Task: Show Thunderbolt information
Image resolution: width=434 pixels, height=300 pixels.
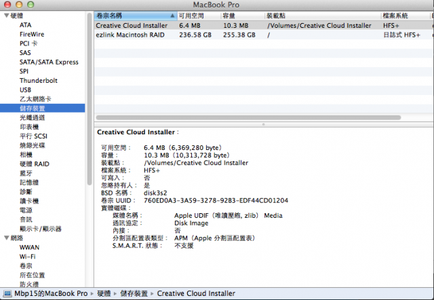Action: pos(39,81)
